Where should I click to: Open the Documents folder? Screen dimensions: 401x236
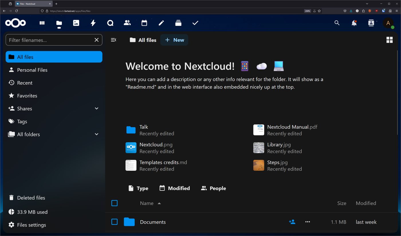[153, 222]
